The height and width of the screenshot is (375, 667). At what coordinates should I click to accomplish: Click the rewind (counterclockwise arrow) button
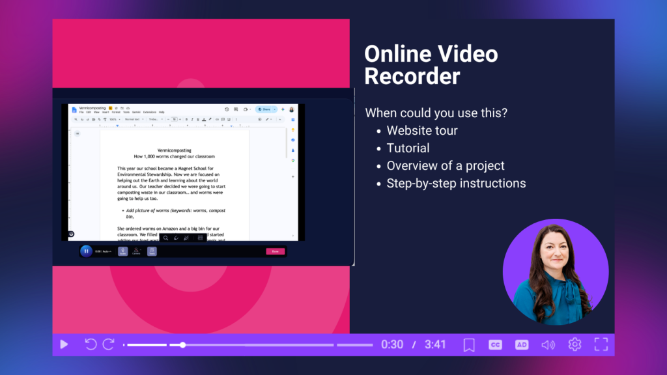91,344
